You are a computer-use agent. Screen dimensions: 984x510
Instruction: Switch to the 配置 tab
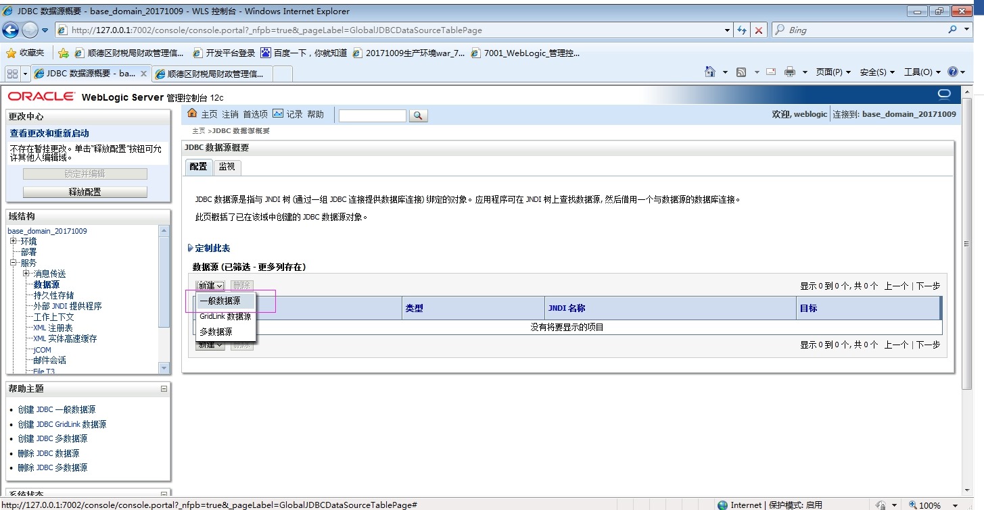coord(198,167)
